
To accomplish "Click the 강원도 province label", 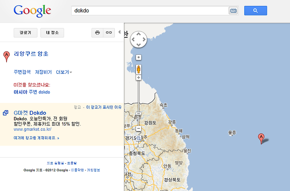I will tap(150, 123).
